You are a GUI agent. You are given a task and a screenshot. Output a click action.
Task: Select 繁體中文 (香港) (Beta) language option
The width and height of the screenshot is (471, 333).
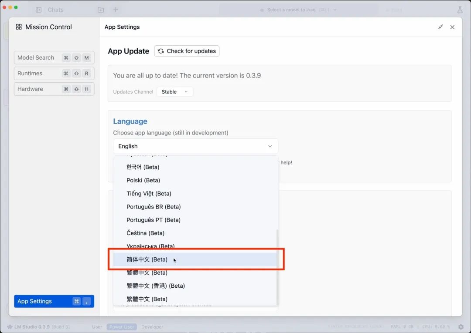(195, 286)
